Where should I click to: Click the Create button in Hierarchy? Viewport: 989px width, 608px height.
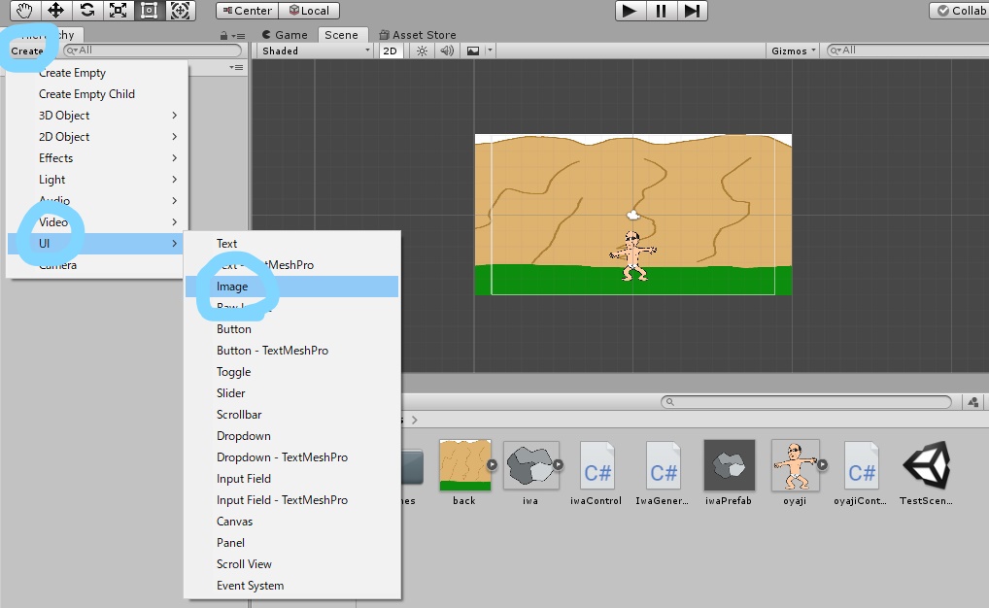coord(27,51)
